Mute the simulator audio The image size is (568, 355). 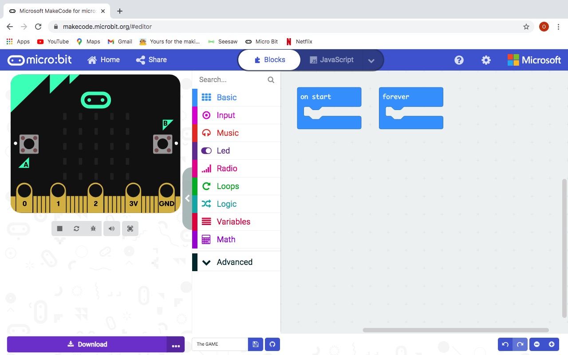tap(112, 229)
